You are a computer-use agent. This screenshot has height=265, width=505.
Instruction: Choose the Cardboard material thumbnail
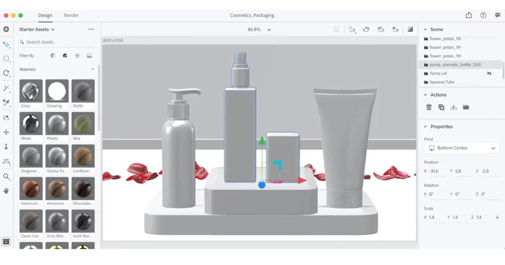[83, 156]
